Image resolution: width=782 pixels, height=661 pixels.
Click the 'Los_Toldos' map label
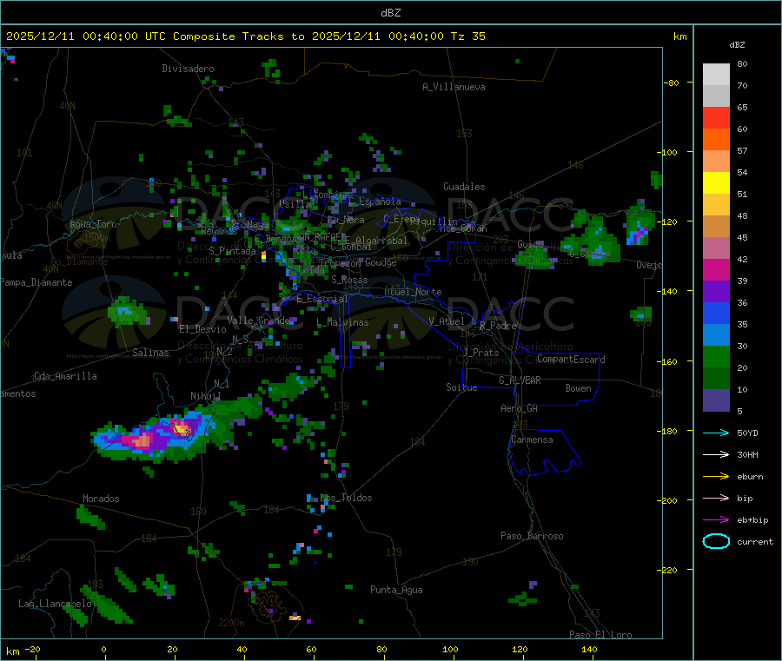346,498
